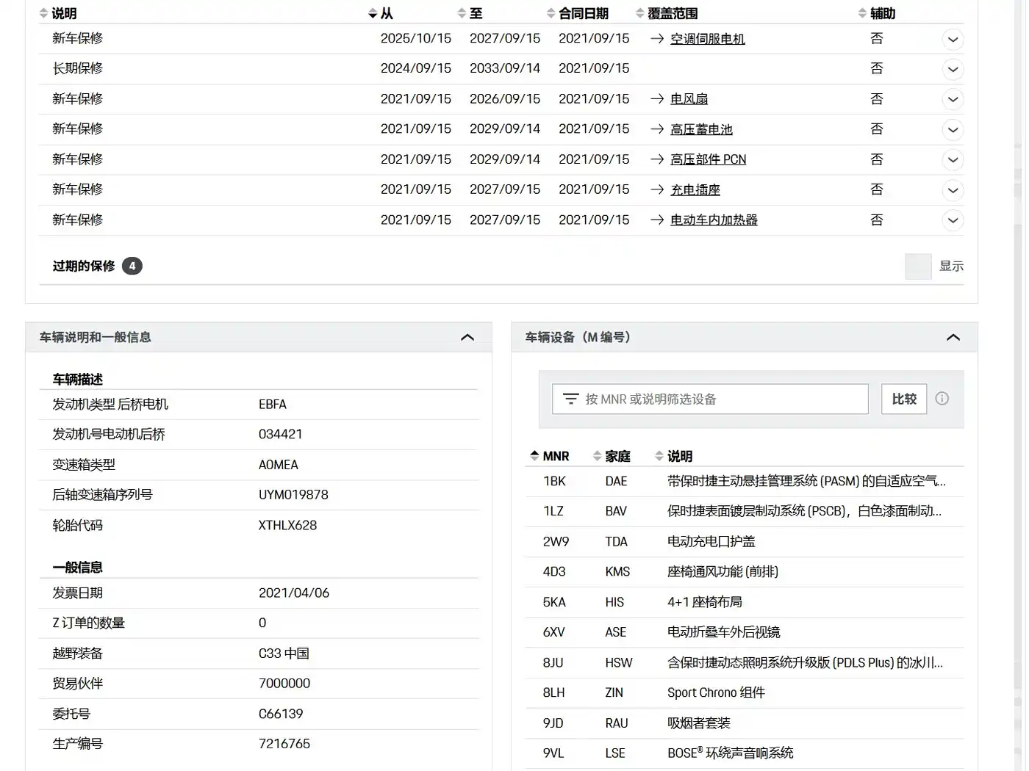Collapse the 车辆设备（M 编号）panel
The height and width of the screenshot is (771, 1029).
tap(953, 337)
